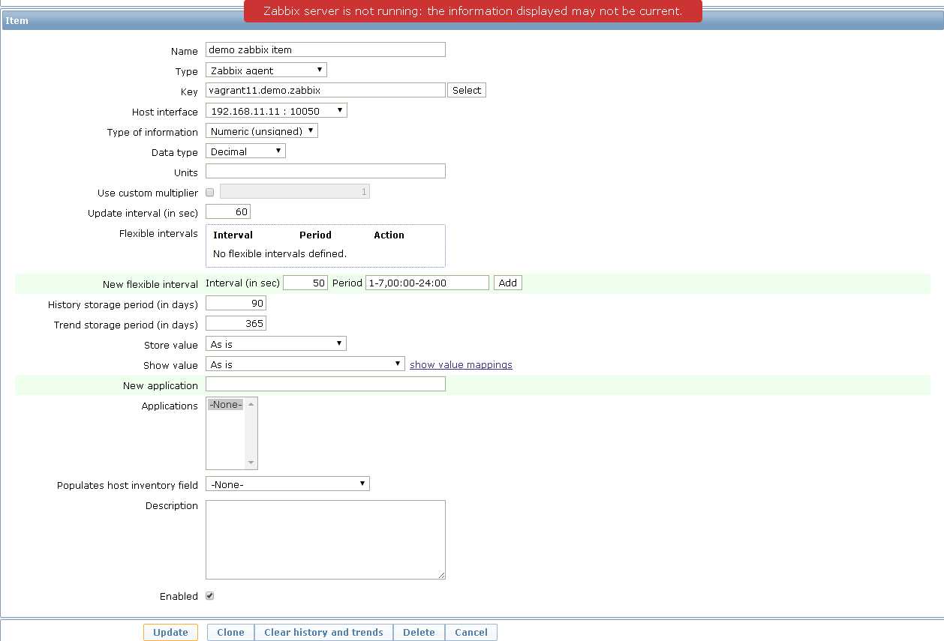This screenshot has width=944, height=641.
Task: Click the Key field with vagrant11.demo.zabbix
Action: pyautogui.click(x=326, y=90)
